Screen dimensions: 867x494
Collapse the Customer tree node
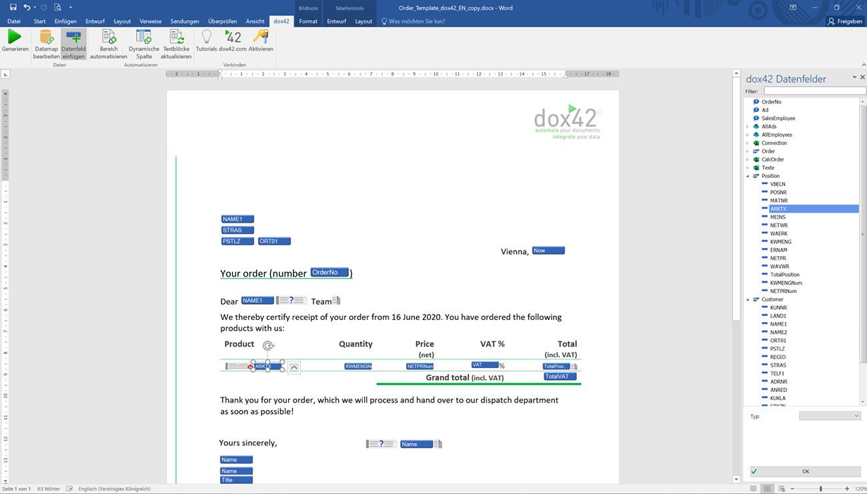pos(748,299)
